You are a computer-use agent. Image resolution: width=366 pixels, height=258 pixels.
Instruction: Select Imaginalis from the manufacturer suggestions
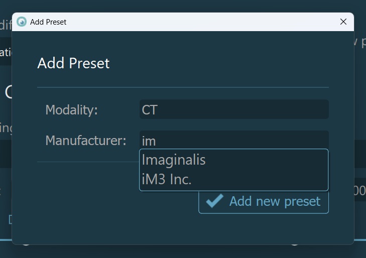pos(174,160)
